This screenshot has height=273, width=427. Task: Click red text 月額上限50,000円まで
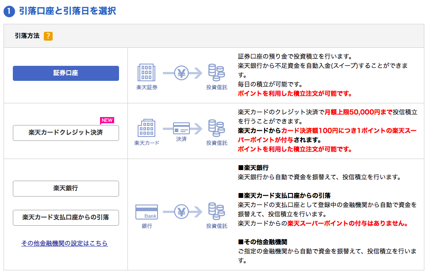pyautogui.click(x=359, y=112)
